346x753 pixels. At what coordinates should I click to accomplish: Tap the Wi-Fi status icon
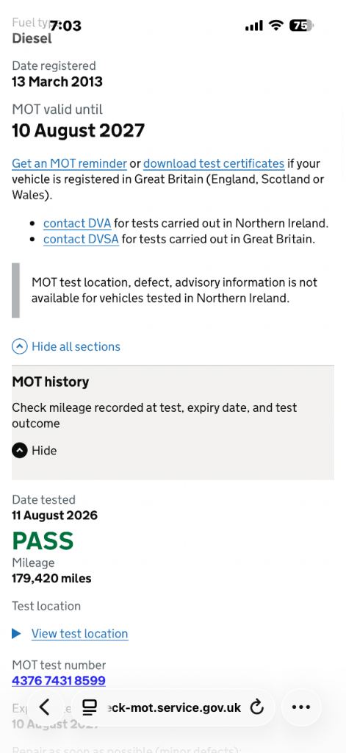tap(276, 26)
